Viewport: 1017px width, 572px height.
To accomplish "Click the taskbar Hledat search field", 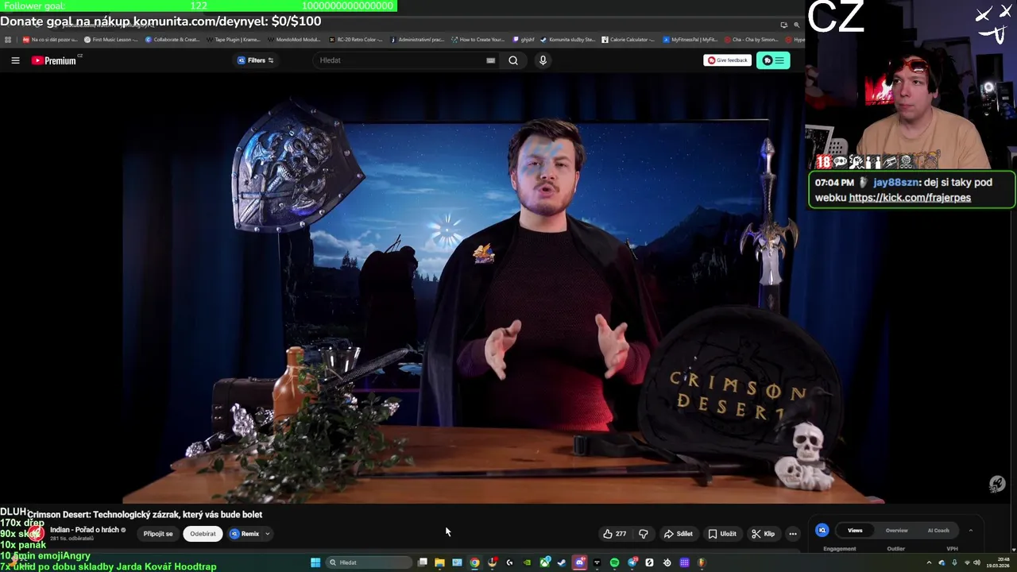I will tap(369, 562).
